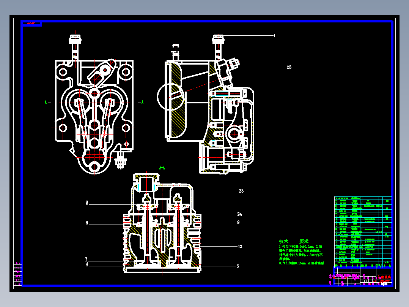Select callout number 5
This screenshot has width=409, height=307.
(238, 266)
